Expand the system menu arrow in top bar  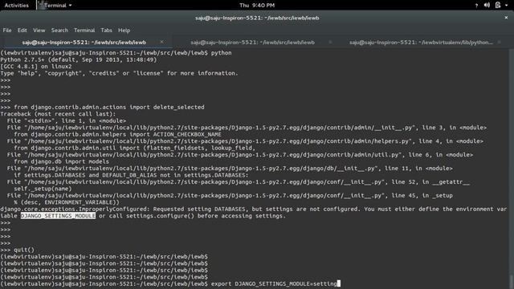[x=506, y=6]
